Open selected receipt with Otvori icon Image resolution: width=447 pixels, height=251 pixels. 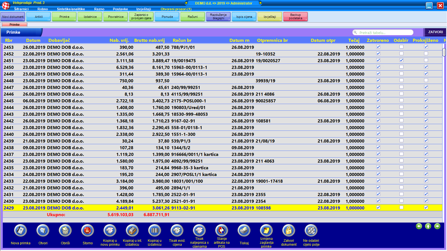point(43,231)
